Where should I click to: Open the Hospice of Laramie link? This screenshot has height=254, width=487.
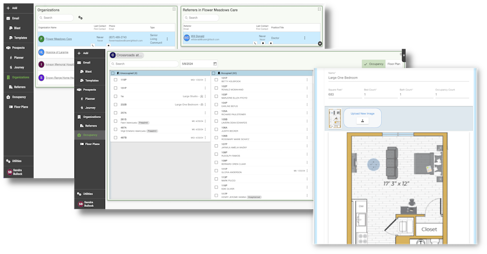click(57, 52)
